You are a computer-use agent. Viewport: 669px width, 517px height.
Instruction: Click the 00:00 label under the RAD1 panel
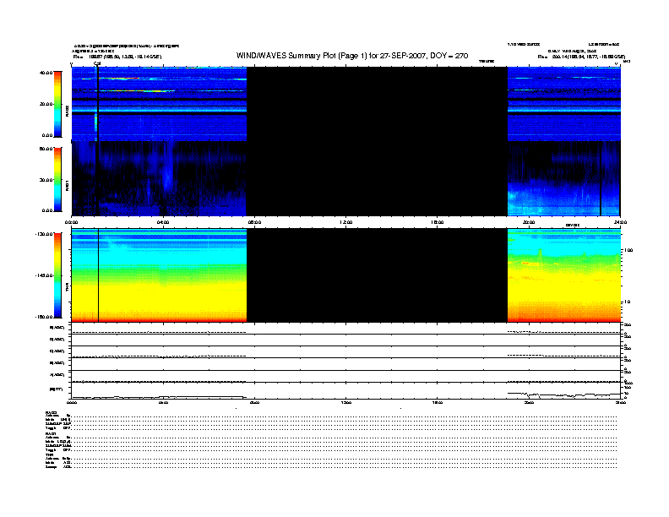click(x=71, y=222)
